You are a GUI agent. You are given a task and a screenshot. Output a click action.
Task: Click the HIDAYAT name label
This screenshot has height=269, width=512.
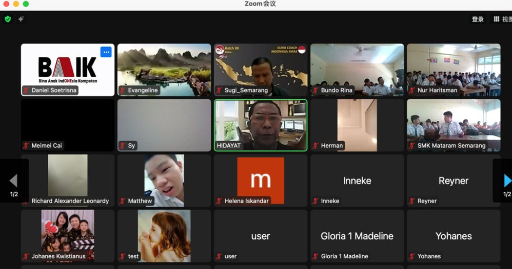click(229, 146)
